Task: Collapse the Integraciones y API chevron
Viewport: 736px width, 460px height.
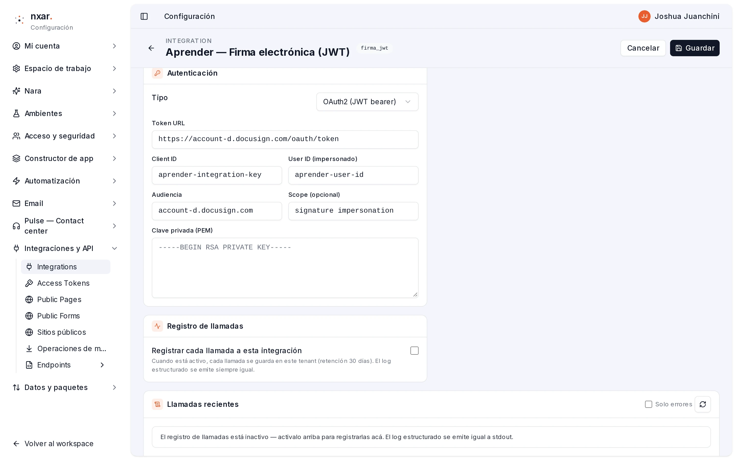Action: (114, 249)
